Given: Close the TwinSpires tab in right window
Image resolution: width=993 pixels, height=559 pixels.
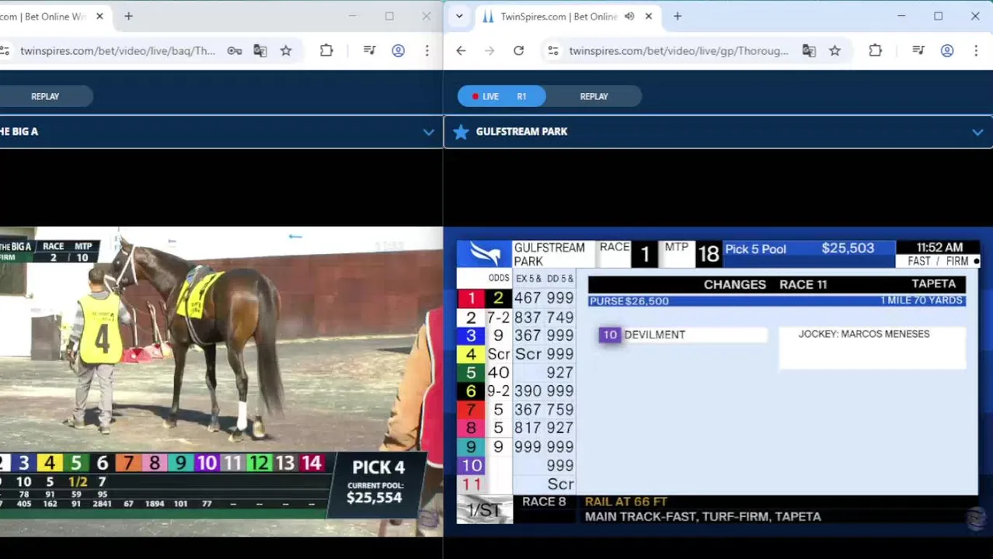Looking at the screenshot, I should [x=649, y=16].
